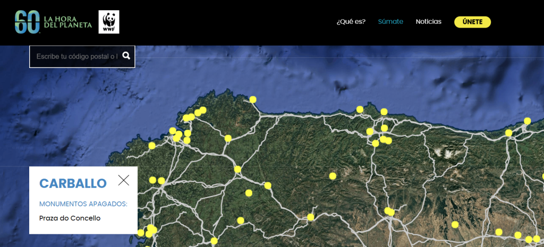
Task: Open the ¿Qué es? menu item
Action: click(x=351, y=22)
